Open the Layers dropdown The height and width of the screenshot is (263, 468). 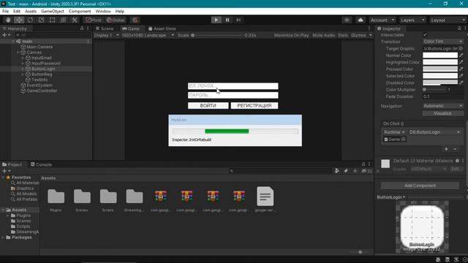(x=412, y=20)
